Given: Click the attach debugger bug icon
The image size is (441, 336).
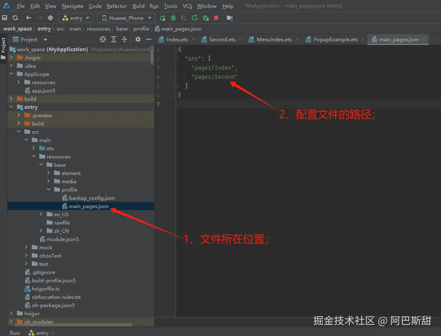Looking at the screenshot, I should point(205,18).
